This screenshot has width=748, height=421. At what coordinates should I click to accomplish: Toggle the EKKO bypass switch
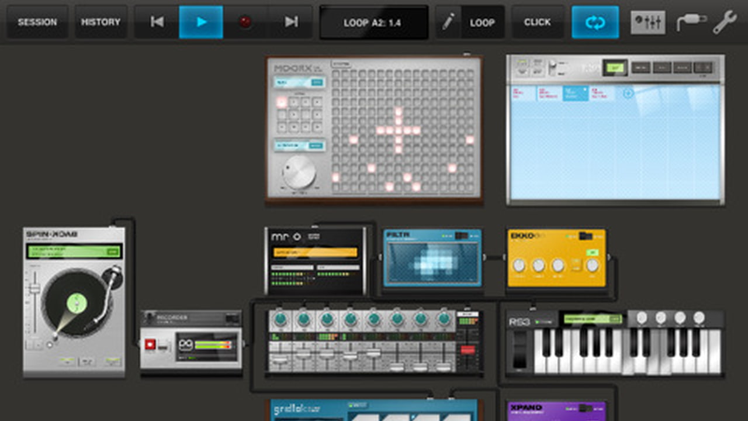pos(586,236)
